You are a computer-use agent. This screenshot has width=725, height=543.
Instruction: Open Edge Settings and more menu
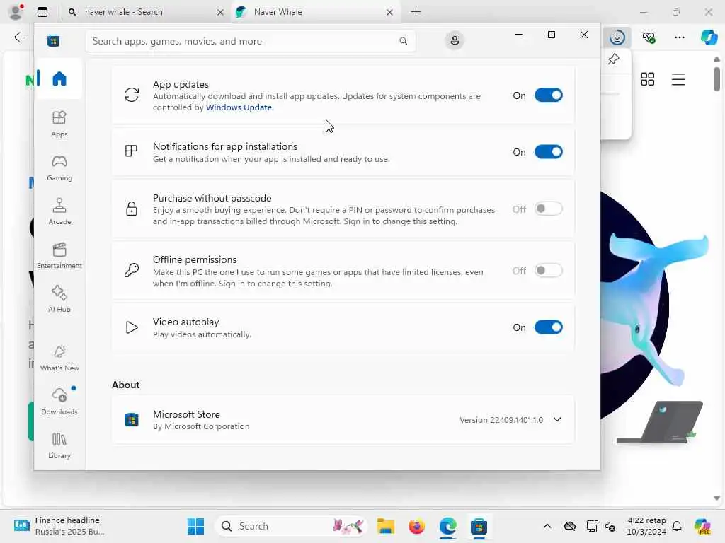[x=679, y=37]
